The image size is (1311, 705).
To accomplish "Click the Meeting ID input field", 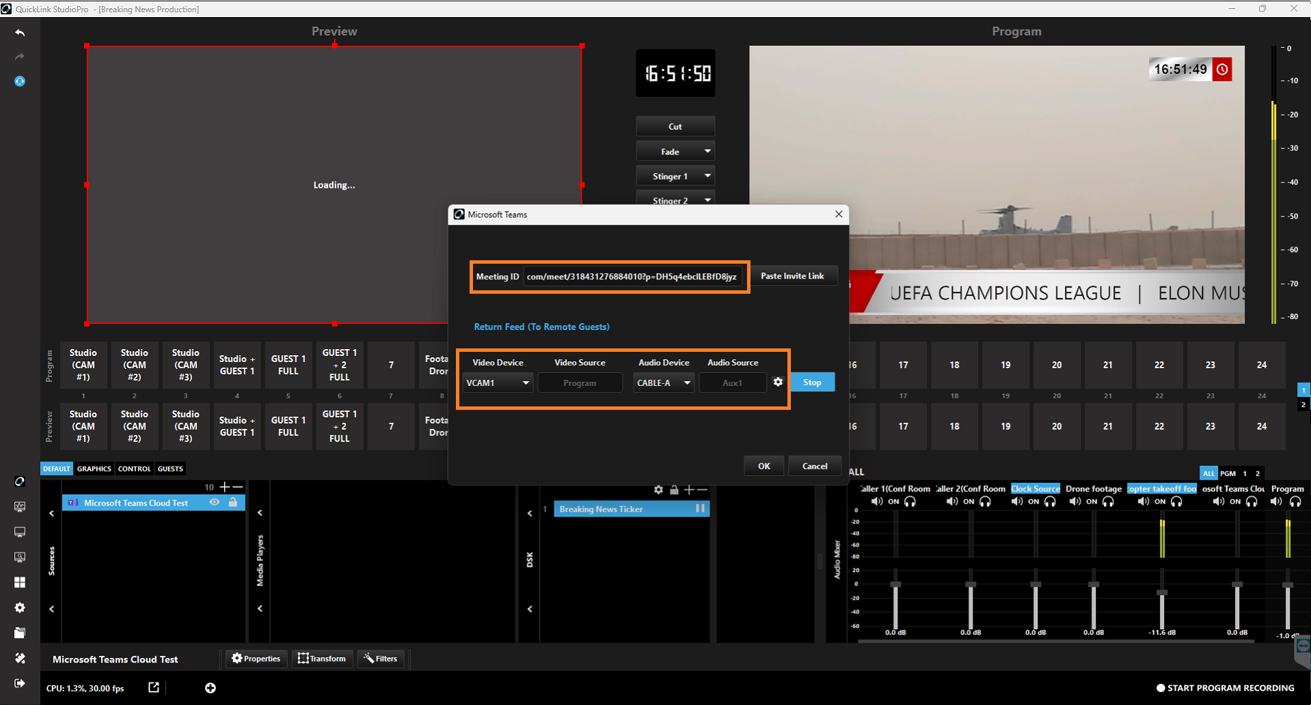I will (x=632, y=277).
